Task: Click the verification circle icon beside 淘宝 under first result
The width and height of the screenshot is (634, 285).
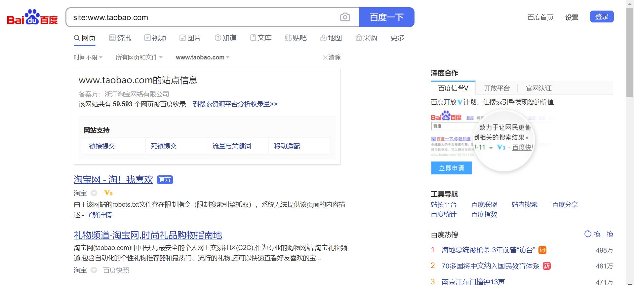Action: click(x=94, y=193)
